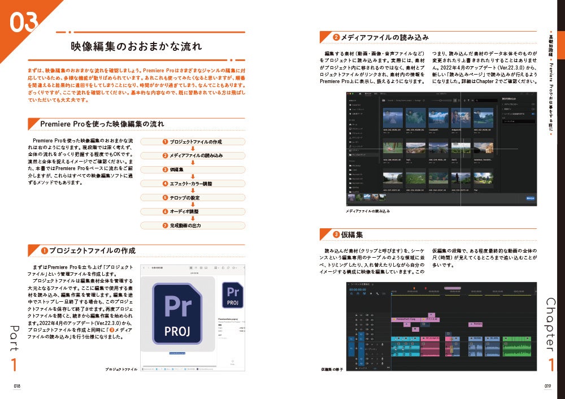Select grid view icon in import toolbar
Viewport: 565px width, 399px height.
(455, 101)
